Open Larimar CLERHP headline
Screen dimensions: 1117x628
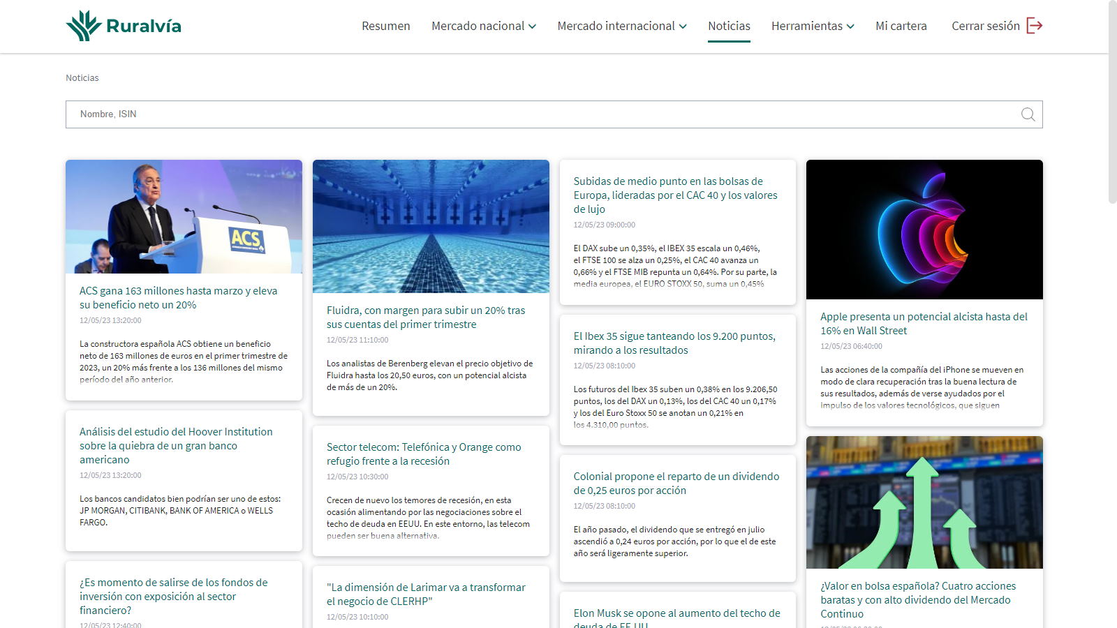(x=426, y=595)
